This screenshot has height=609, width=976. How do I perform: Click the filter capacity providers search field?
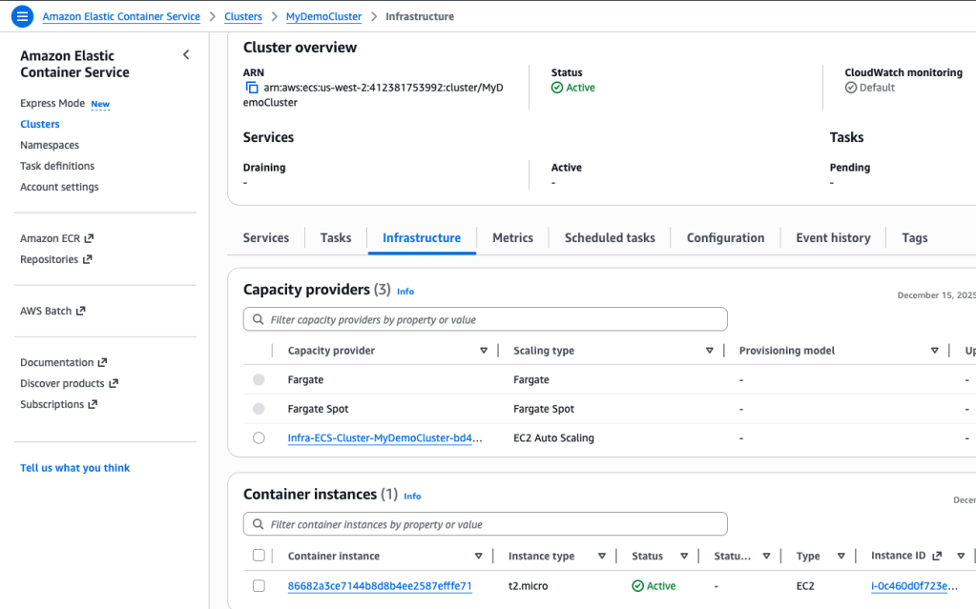(x=485, y=319)
